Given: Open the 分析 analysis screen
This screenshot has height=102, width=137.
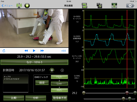Looking at the screenshot, I should [x=36, y=98].
